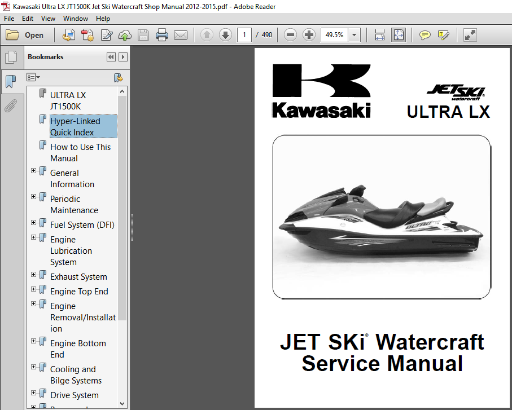Expand the Engine Lubrication System bookmark
The width and height of the screenshot is (512, 410).
tap(33, 237)
